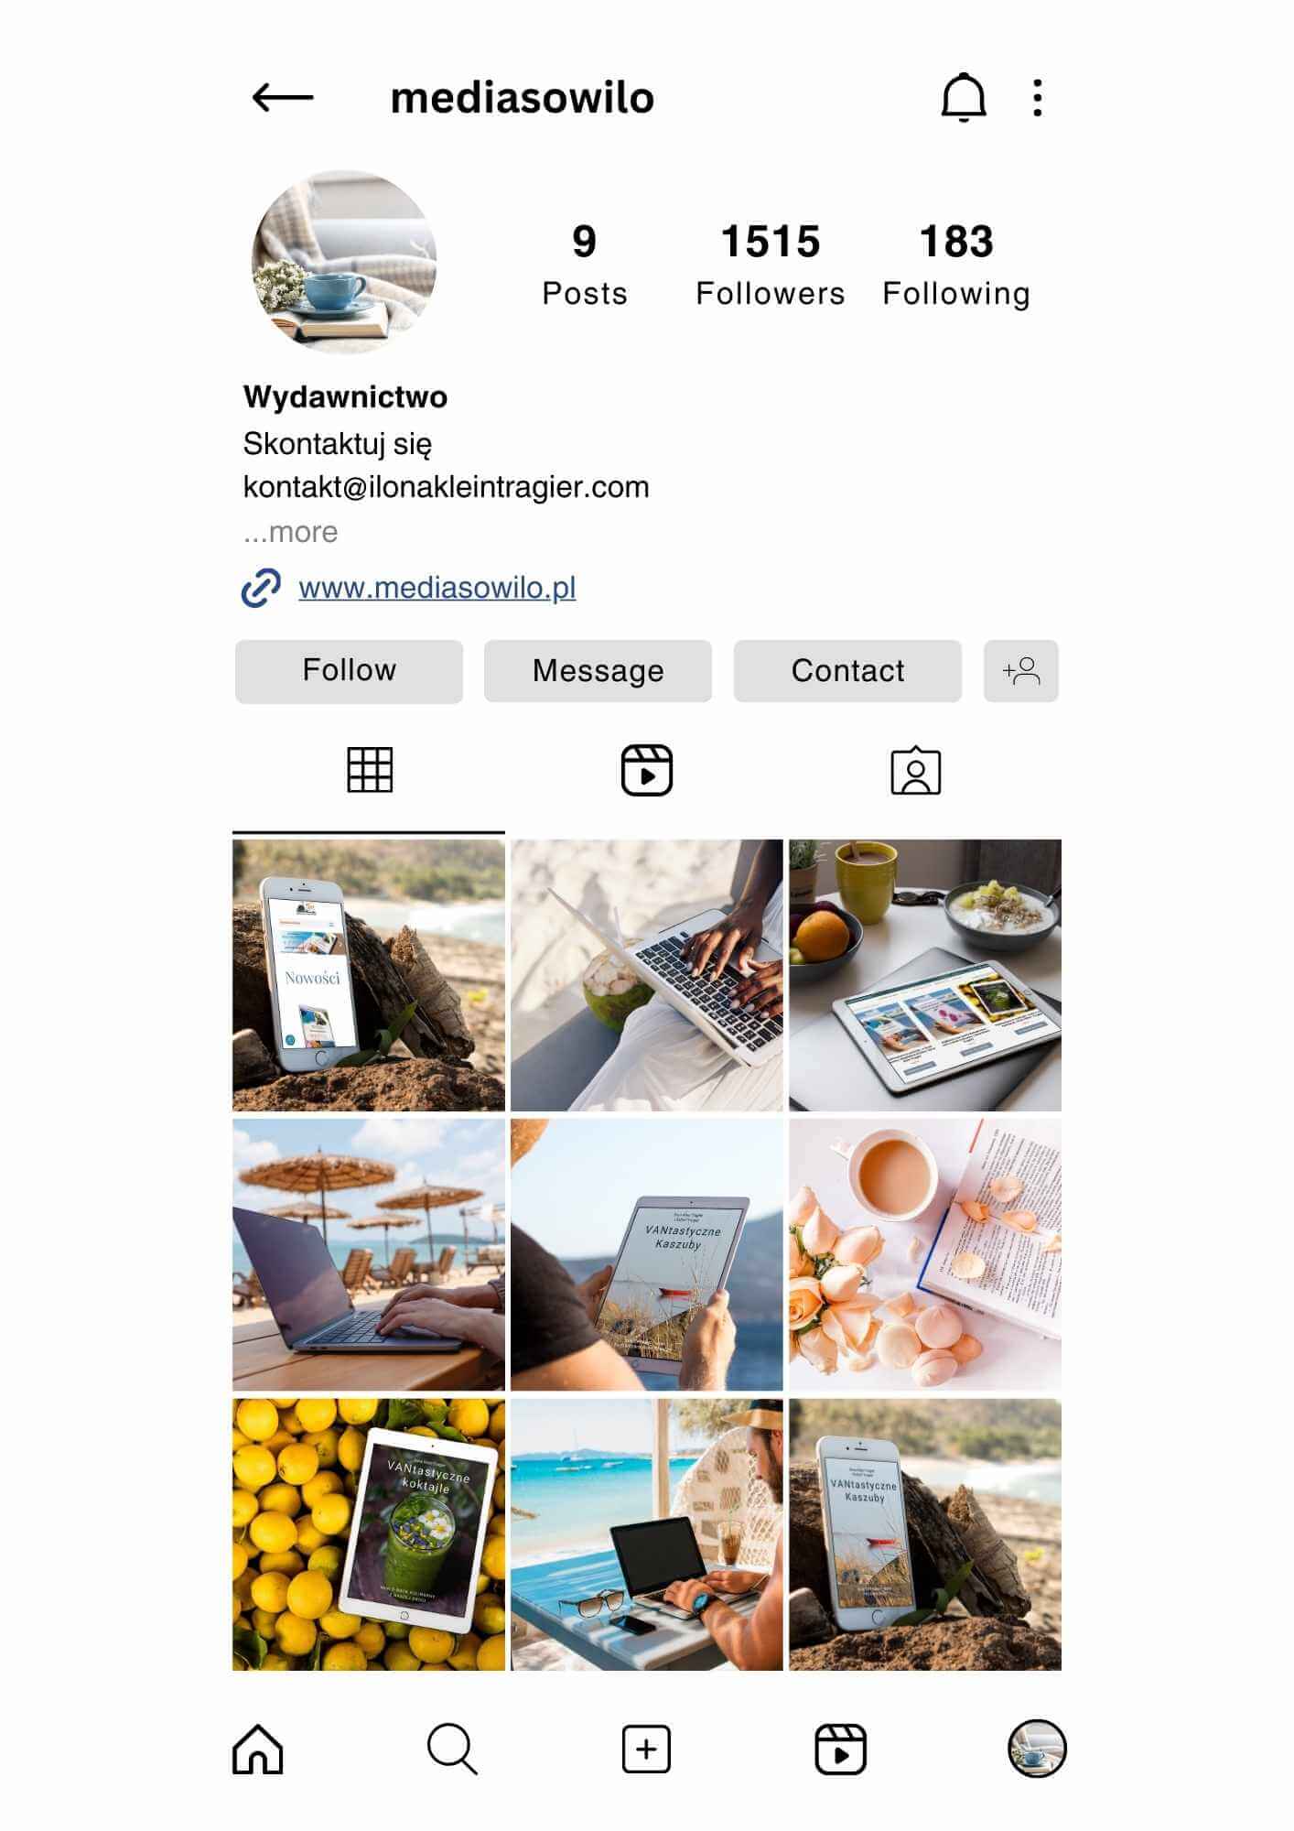This screenshot has height=1831, width=1294.
Task: Tap the notification bell icon
Action: tap(964, 97)
